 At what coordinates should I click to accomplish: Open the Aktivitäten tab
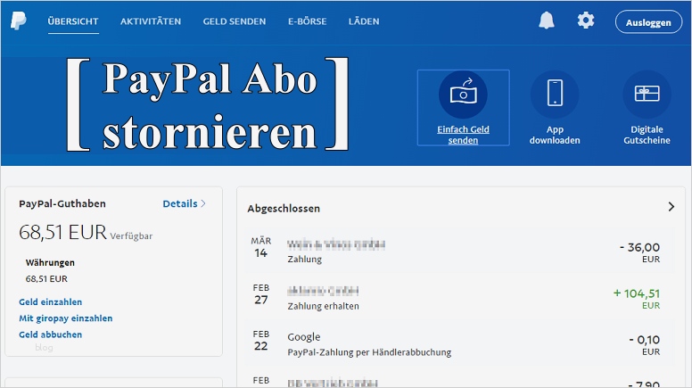[x=151, y=21]
